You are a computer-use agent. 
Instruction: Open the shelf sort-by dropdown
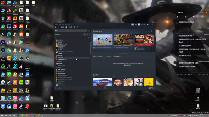(x=117, y=56)
